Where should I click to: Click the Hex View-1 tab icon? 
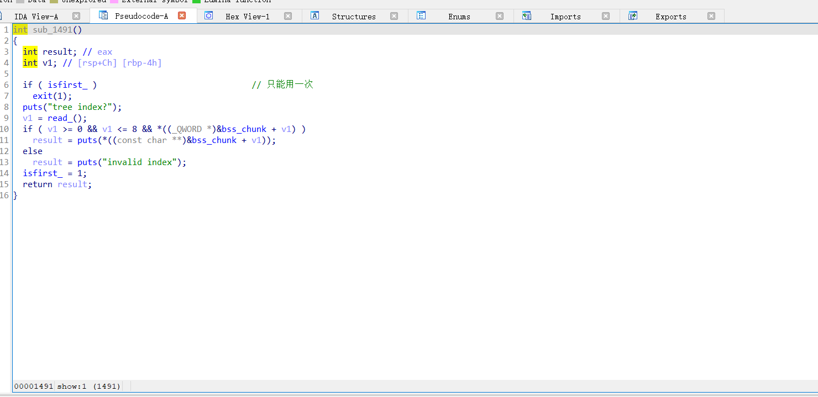pyautogui.click(x=209, y=15)
